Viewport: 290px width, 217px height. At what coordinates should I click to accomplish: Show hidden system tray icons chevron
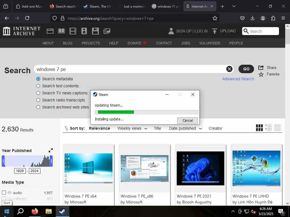(233, 211)
